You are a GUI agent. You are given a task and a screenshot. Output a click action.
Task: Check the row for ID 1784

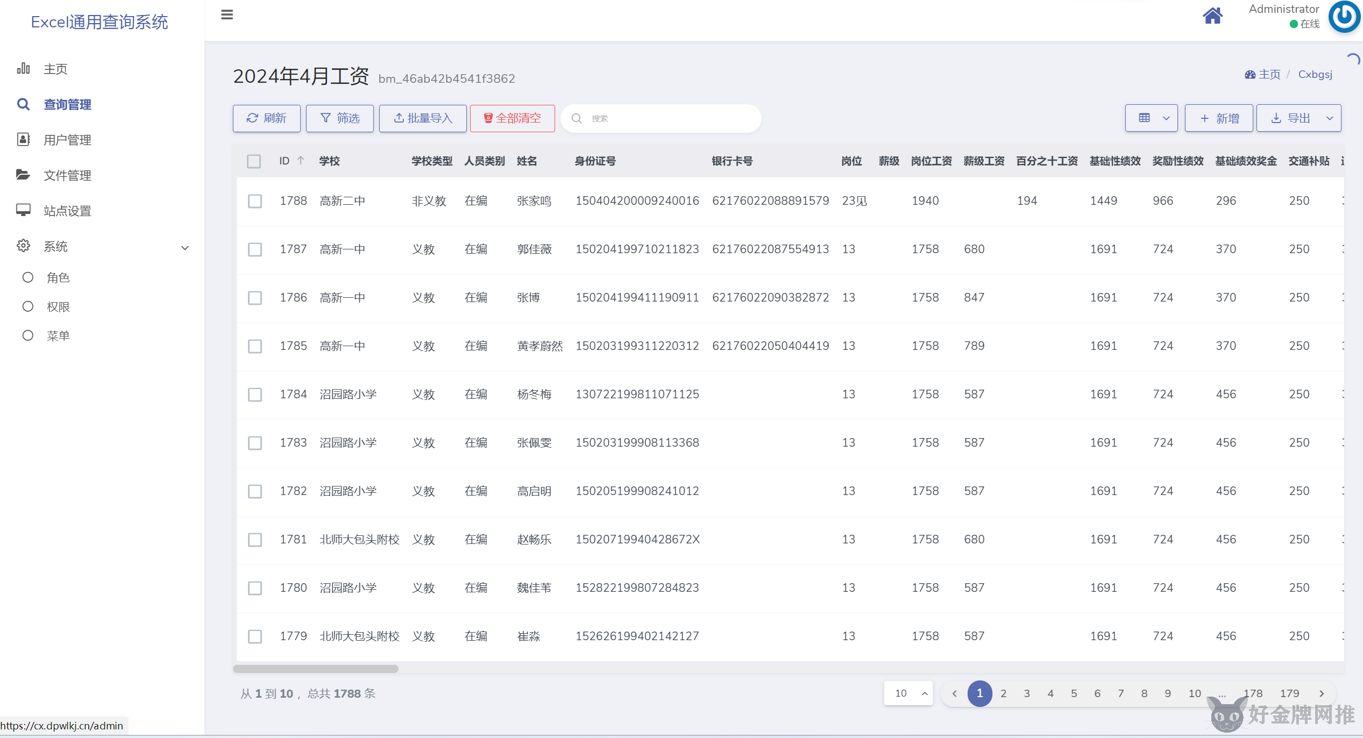click(x=255, y=395)
